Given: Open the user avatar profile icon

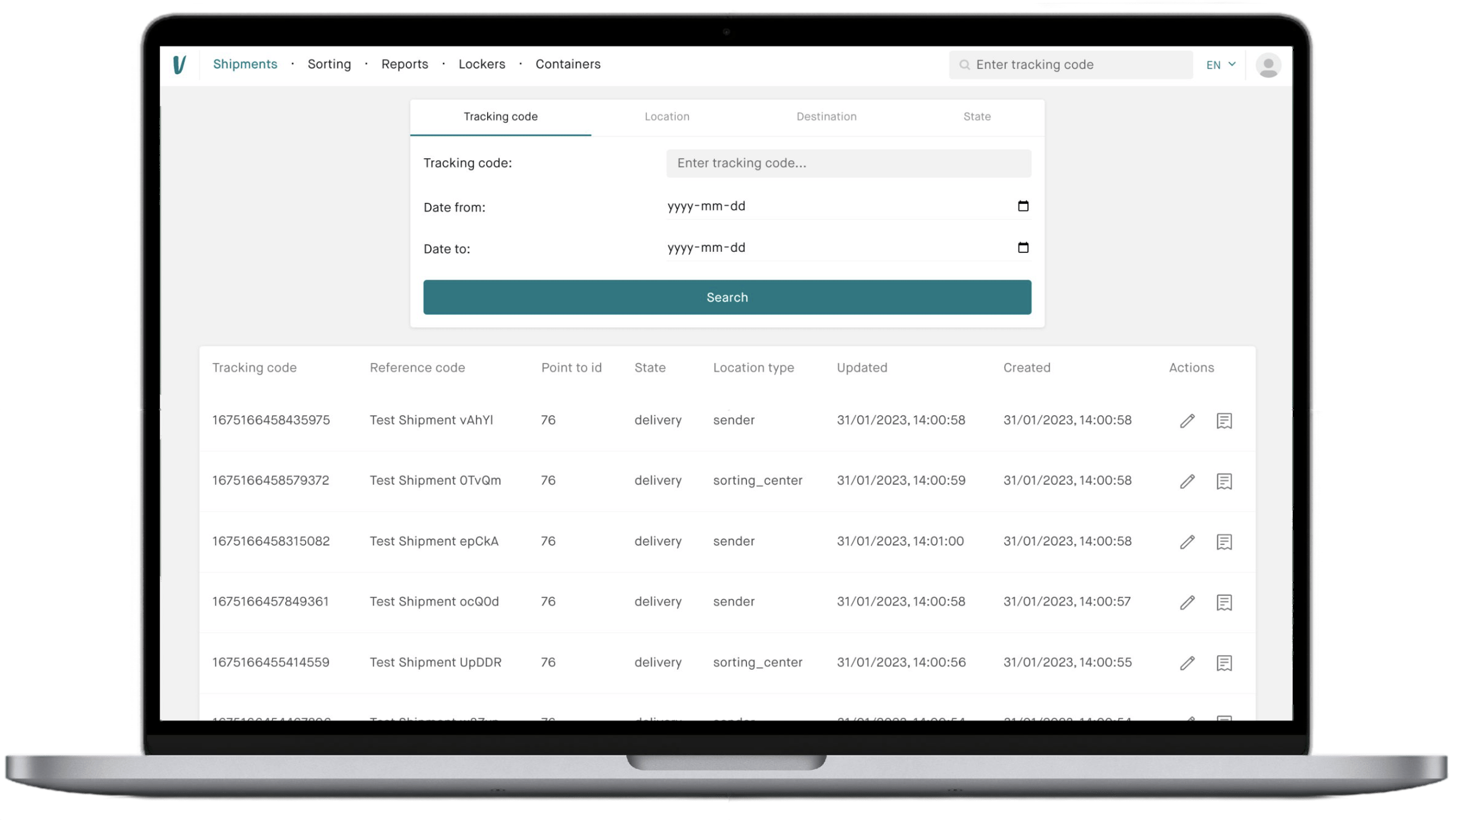Looking at the screenshot, I should click(1268, 65).
